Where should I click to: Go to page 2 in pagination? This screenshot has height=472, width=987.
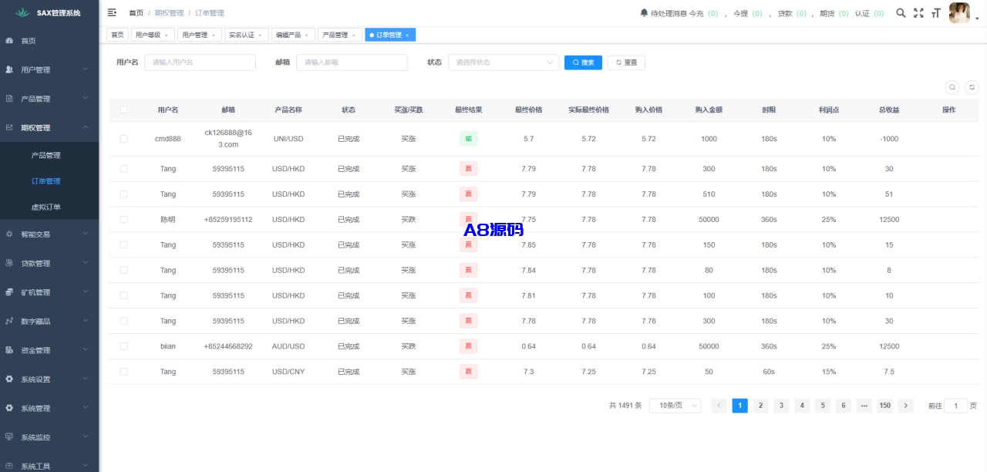tap(760, 406)
